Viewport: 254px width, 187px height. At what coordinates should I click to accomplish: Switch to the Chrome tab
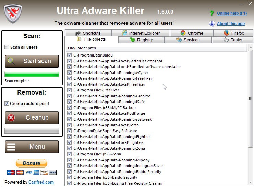point(192,33)
